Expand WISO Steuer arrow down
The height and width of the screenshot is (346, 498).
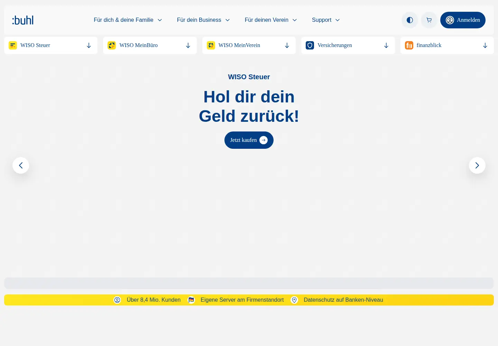pyautogui.click(x=89, y=45)
